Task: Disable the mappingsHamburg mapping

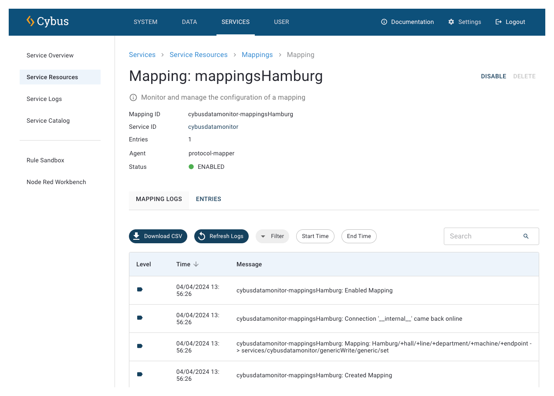Action: [493, 76]
